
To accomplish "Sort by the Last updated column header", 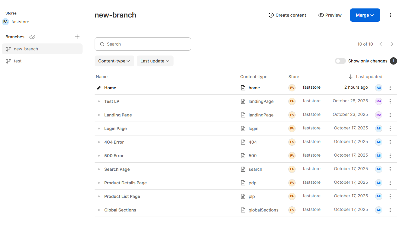I will (365, 77).
